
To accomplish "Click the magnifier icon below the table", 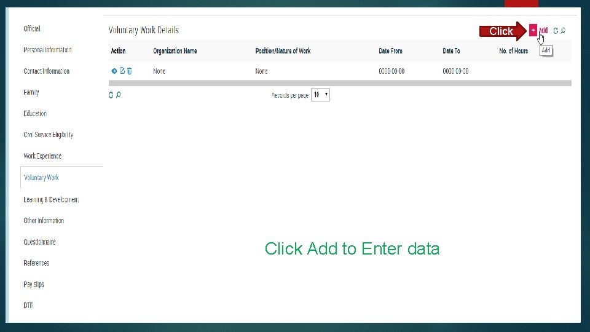I will pos(118,95).
